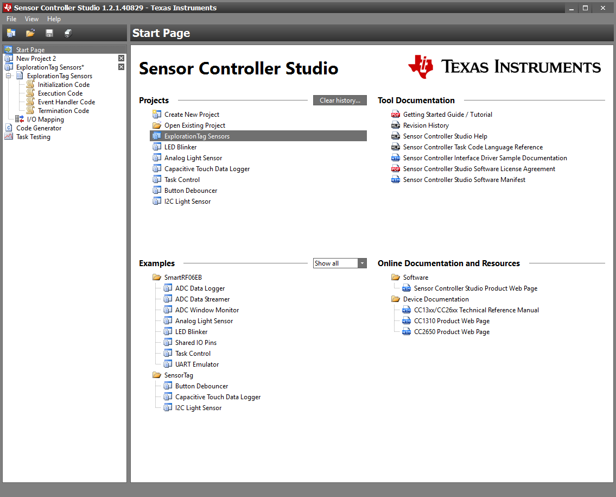Image resolution: width=616 pixels, height=497 pixels.
Task: Open Execution Code in the tree
Action: (x=60, y=93)
